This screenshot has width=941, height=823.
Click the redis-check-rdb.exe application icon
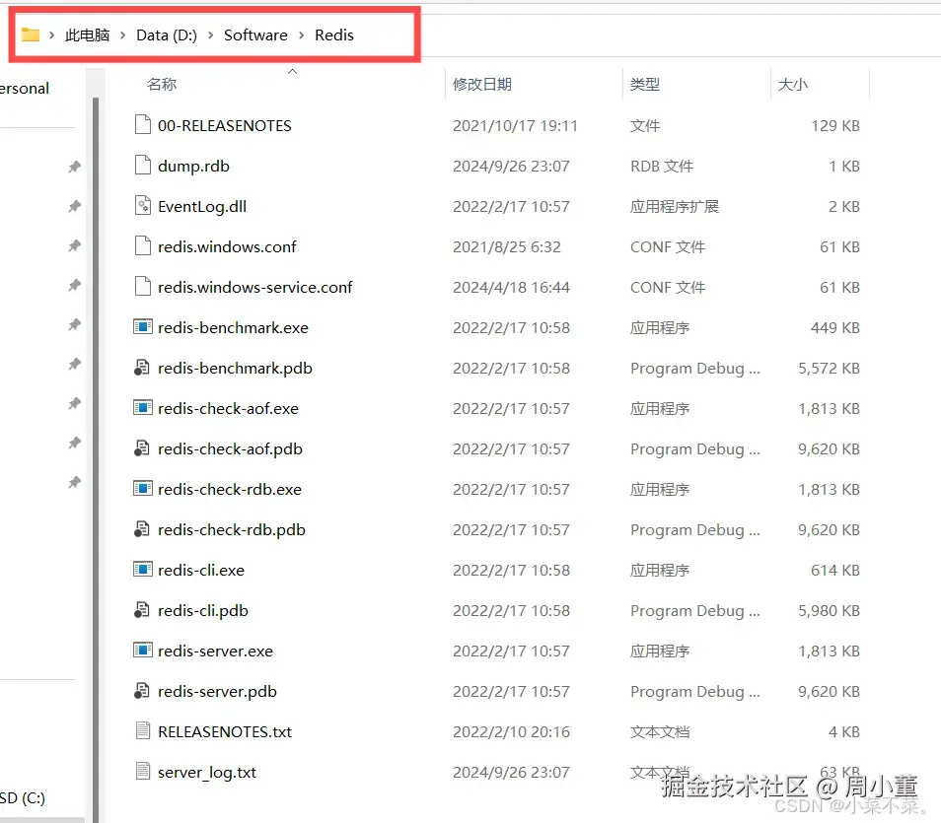click(143, 488)
